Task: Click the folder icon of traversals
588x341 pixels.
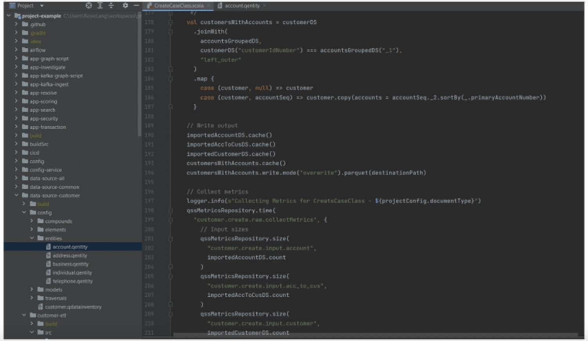Action: point(40,298)
